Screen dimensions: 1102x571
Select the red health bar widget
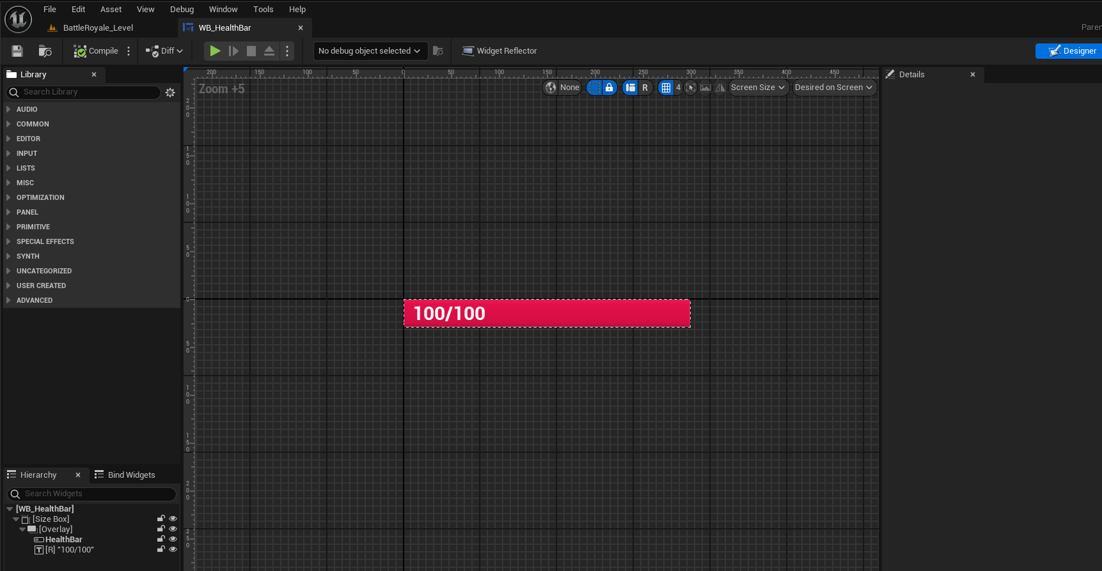click(547, 314)
